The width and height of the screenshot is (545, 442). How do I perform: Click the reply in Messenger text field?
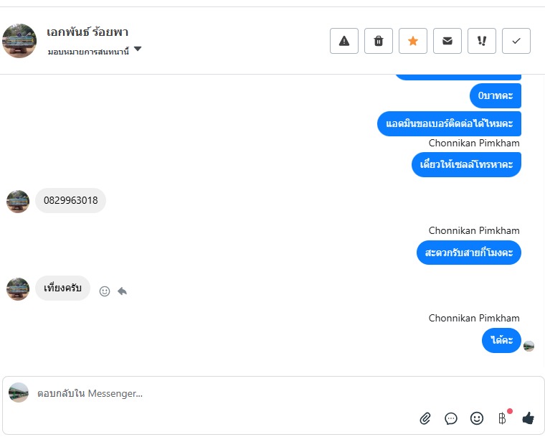[x=215, y=393]
